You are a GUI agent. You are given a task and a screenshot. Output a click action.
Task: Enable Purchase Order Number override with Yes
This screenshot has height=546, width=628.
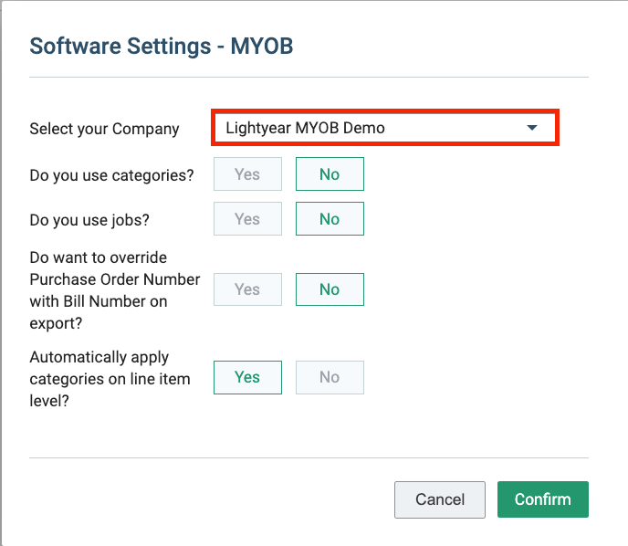(247, 289)
